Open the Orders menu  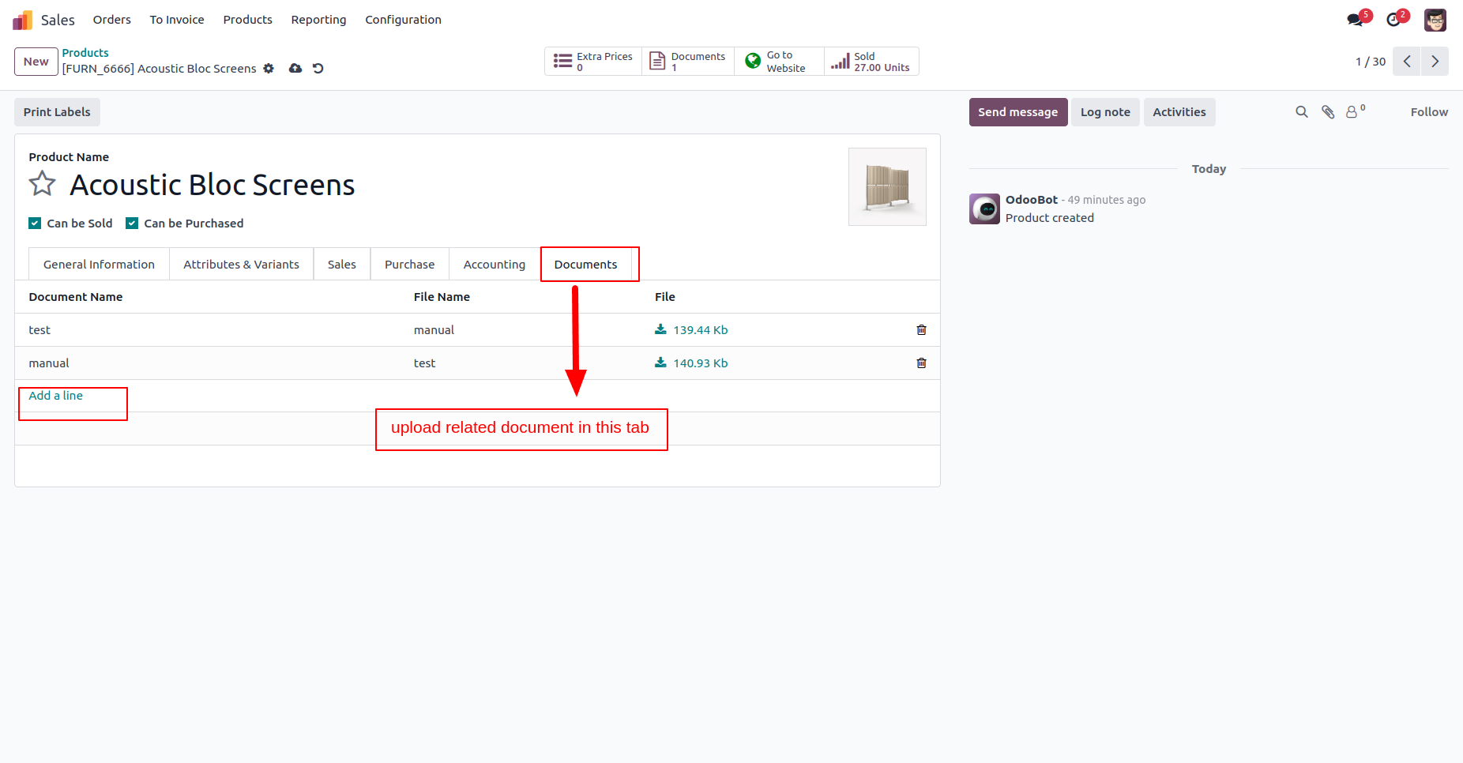click(112, 20)
